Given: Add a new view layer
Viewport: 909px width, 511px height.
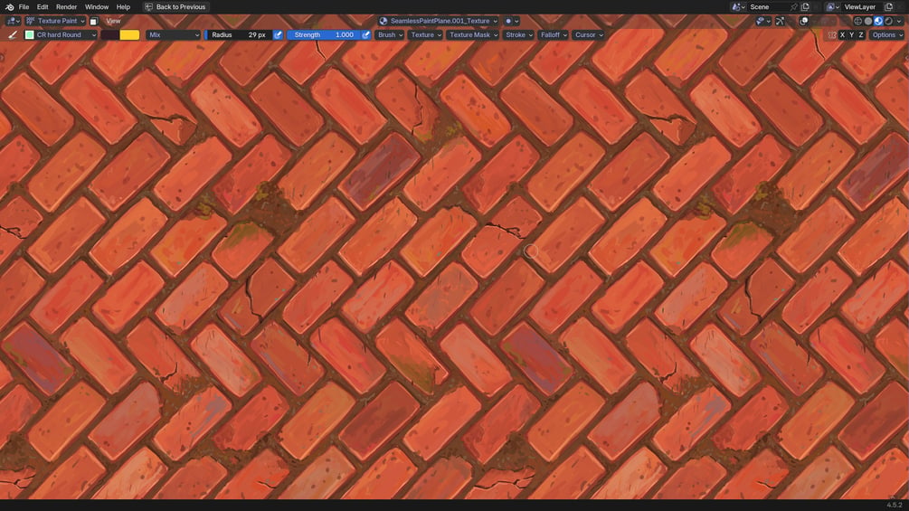Looking at the screenshot, I should point(889,7).
